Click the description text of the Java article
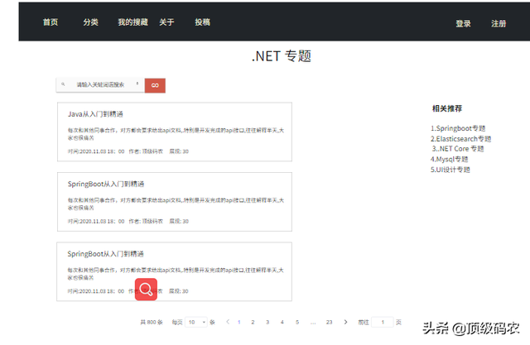This screenshot has width=530, height=345. tap(176, 134)
